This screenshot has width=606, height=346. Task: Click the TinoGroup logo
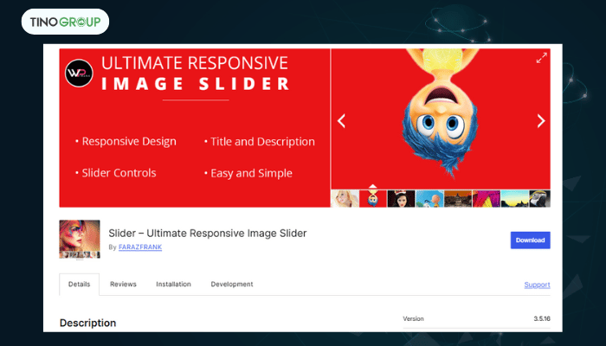pos(65,22)
